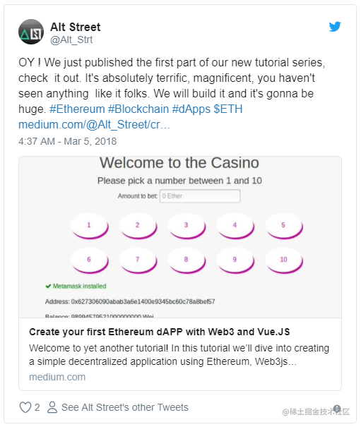The width and height of the screenshot is (361, 427).
Task: Click the info icon at bottom right
Action: point(337,409)
